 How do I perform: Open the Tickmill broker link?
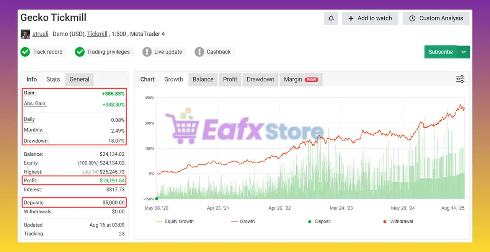pos(97,34)
